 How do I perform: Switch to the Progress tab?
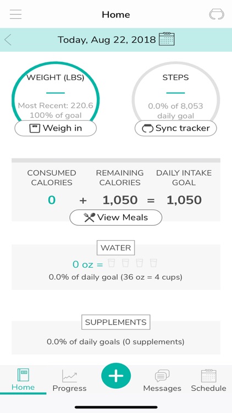pyautogui.click(x=69, y=381)
